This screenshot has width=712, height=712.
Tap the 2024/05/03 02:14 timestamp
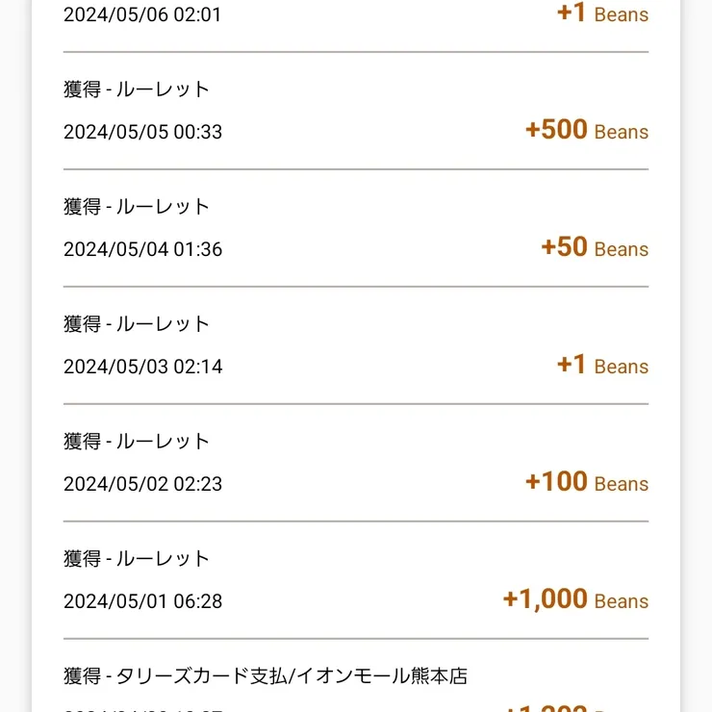(x=142, y=367)
